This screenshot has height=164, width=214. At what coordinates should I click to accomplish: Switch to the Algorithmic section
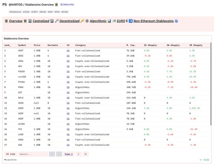(x=98, y=21)
